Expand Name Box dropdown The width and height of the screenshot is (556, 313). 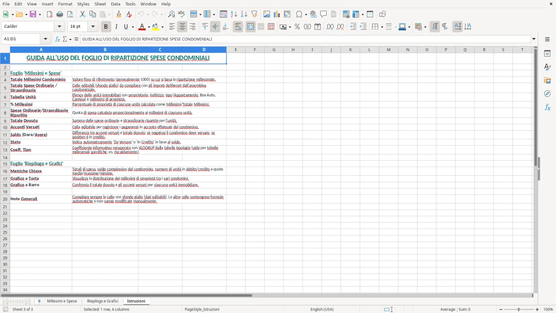pyautogui.click(x=45, y=39)
